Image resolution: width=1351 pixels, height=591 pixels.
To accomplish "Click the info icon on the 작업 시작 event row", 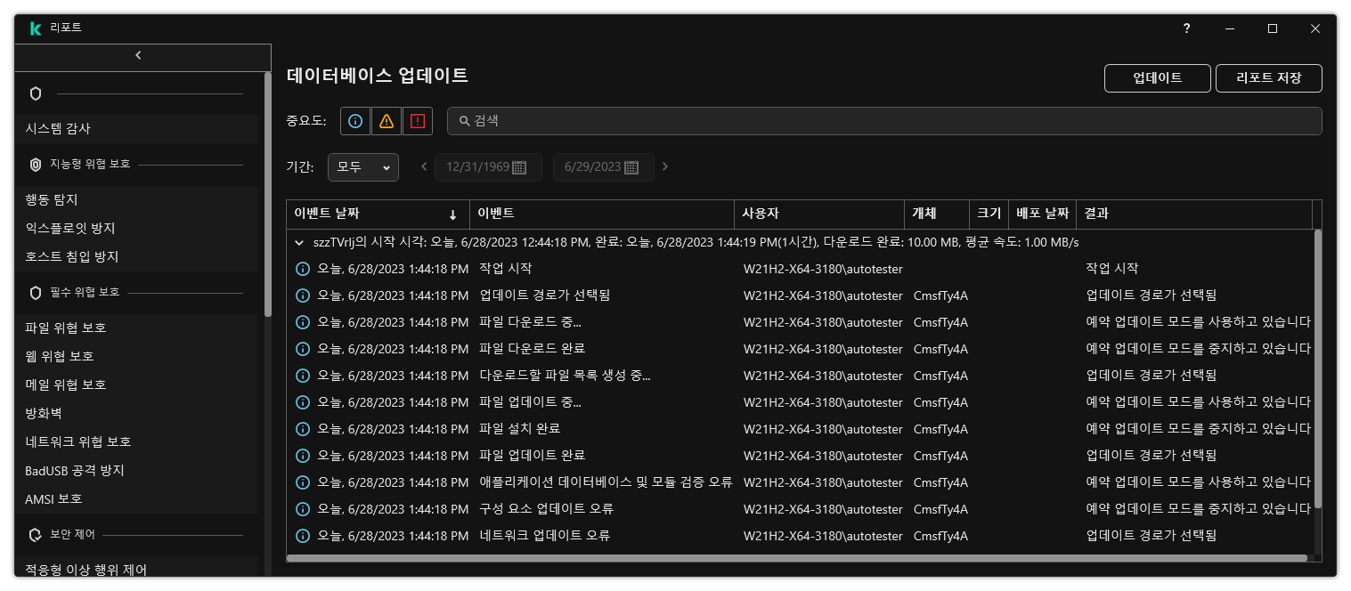I will click(302, 268).
